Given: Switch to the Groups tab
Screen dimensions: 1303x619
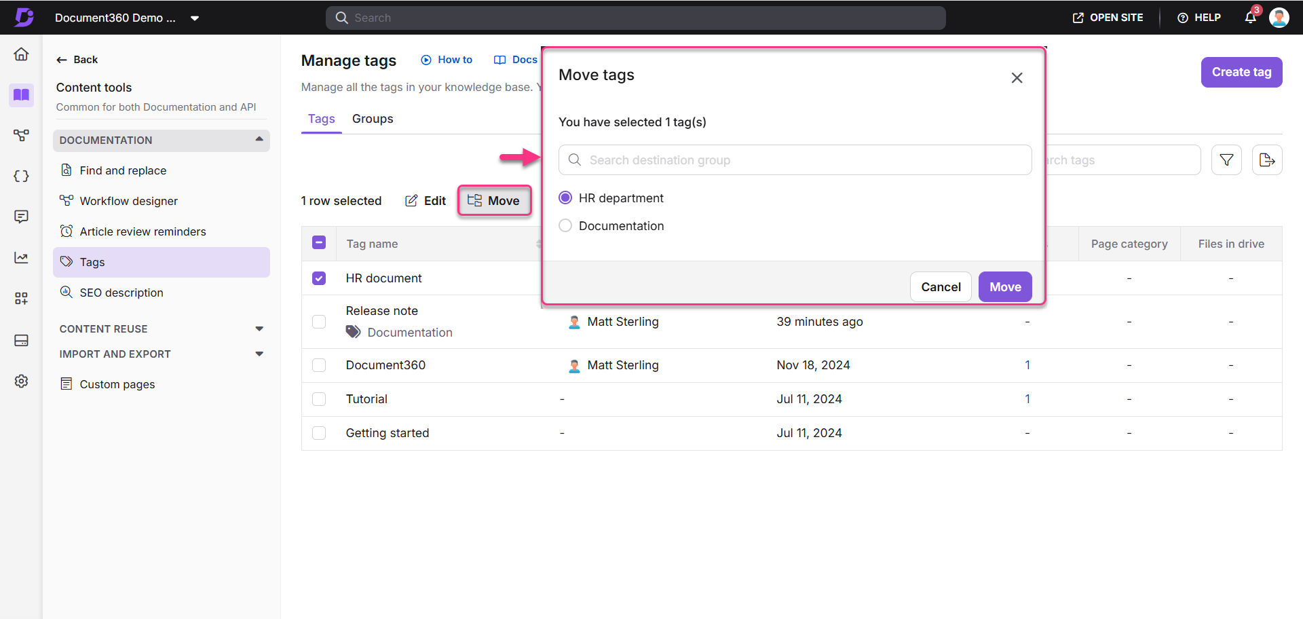Looking at the screenshot, I should (373, 119).
